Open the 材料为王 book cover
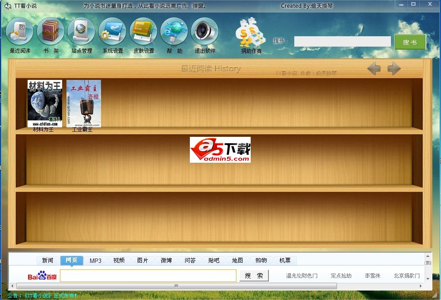This screenshot has width=441, height=300. pos(45,103)
